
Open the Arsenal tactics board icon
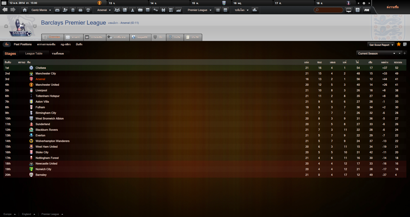(x=125, y=10)
